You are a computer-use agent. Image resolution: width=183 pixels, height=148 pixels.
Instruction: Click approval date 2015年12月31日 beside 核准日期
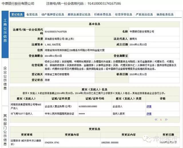click(x=138, y=74)
